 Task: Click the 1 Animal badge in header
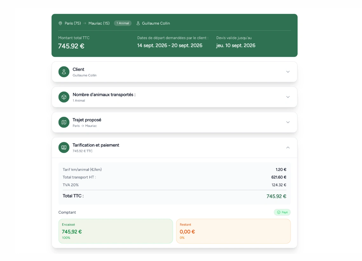tap(123, 23)
